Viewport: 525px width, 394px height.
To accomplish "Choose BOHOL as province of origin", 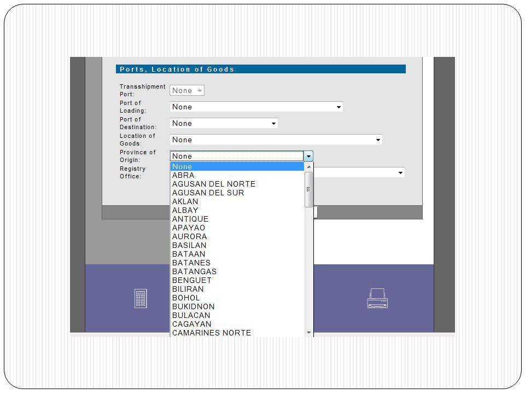I will click(237, 298).
